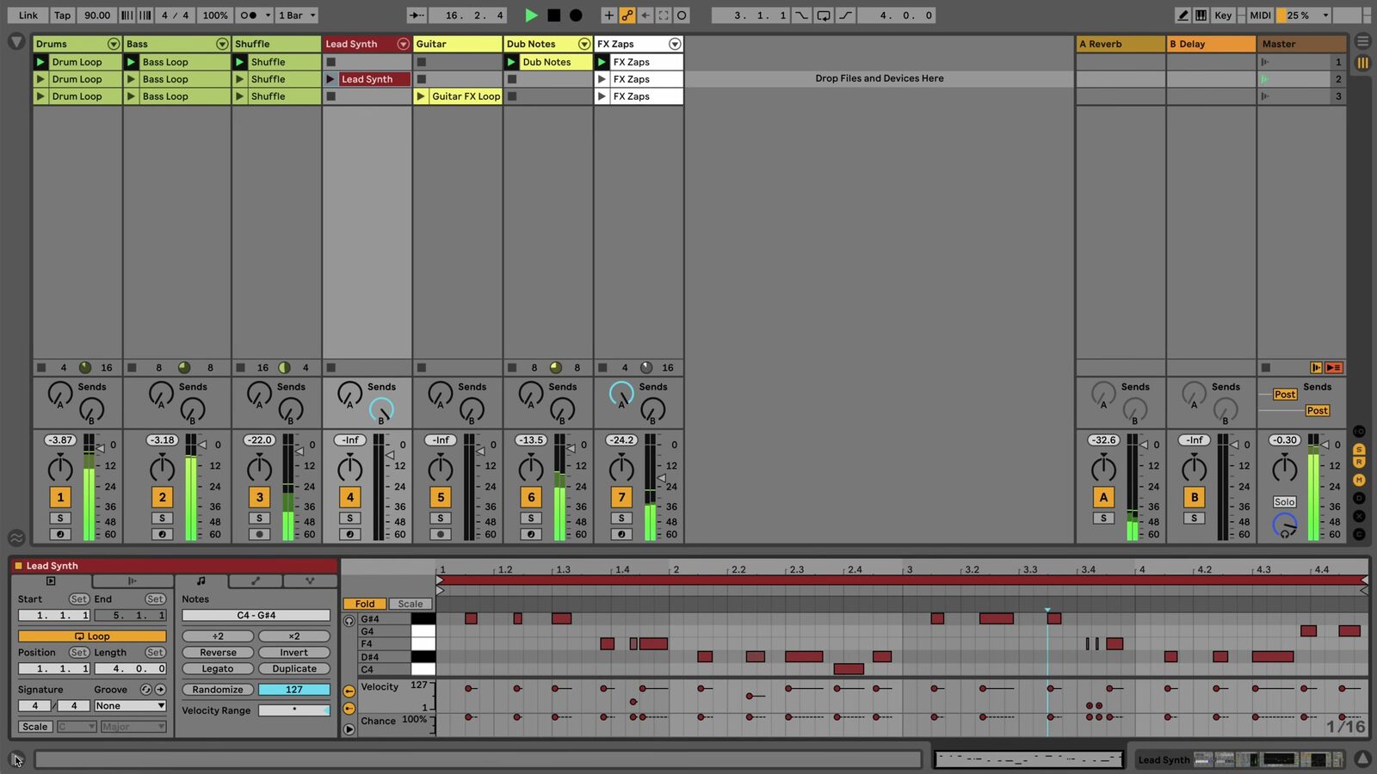This screenshot has width=1377, height=774.
Task: Show the Browser with the triangle icon
Action: tap(15, 41)
